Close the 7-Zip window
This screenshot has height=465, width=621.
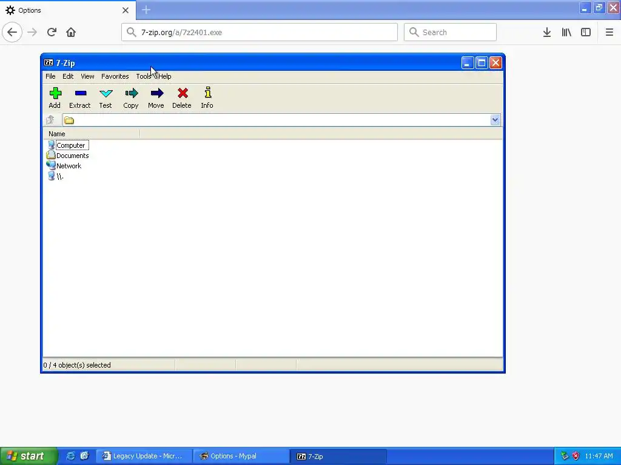tap(496, 62)
